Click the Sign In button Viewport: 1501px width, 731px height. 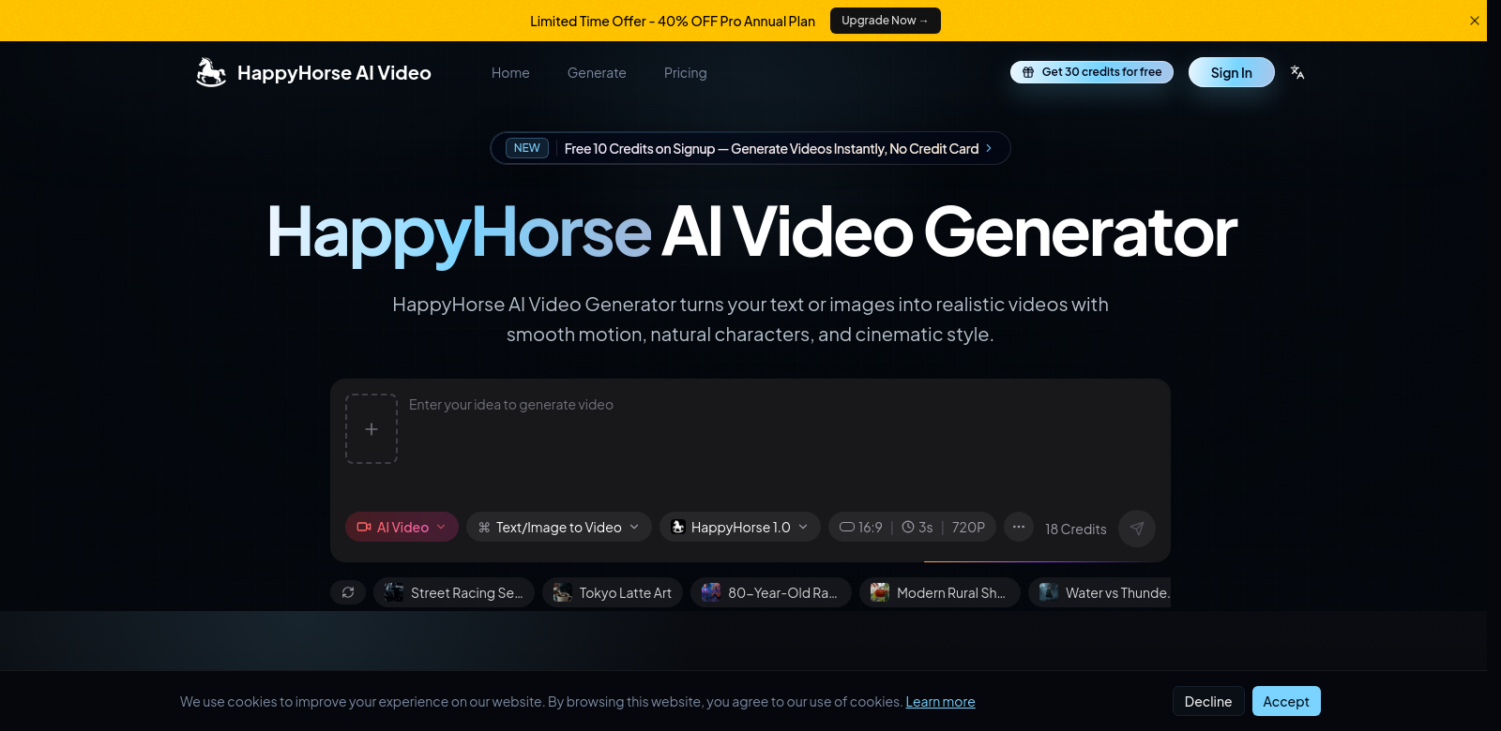click(x=1232, y=72)
